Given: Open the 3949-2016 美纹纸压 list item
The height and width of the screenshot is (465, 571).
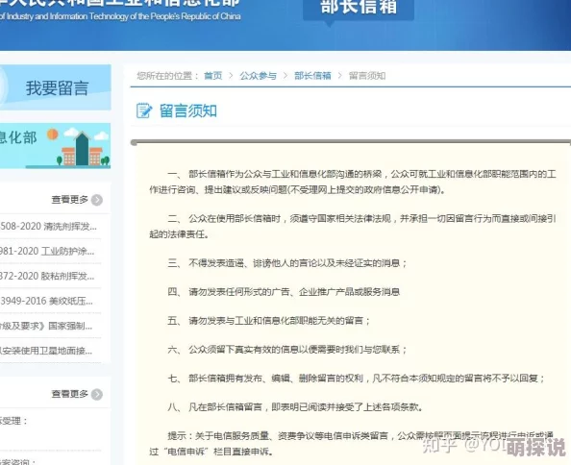Looking at the screenshot, I should (x=46, y=301).
